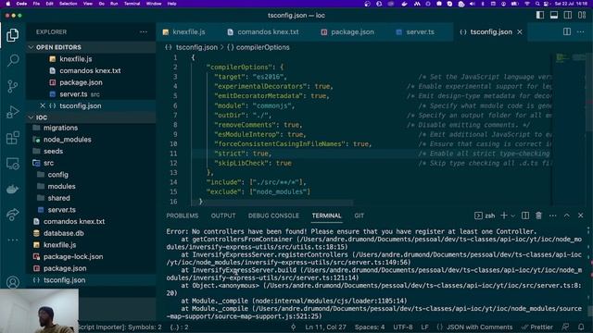
Task: Expand the config folder
Action: pos(57,175)
